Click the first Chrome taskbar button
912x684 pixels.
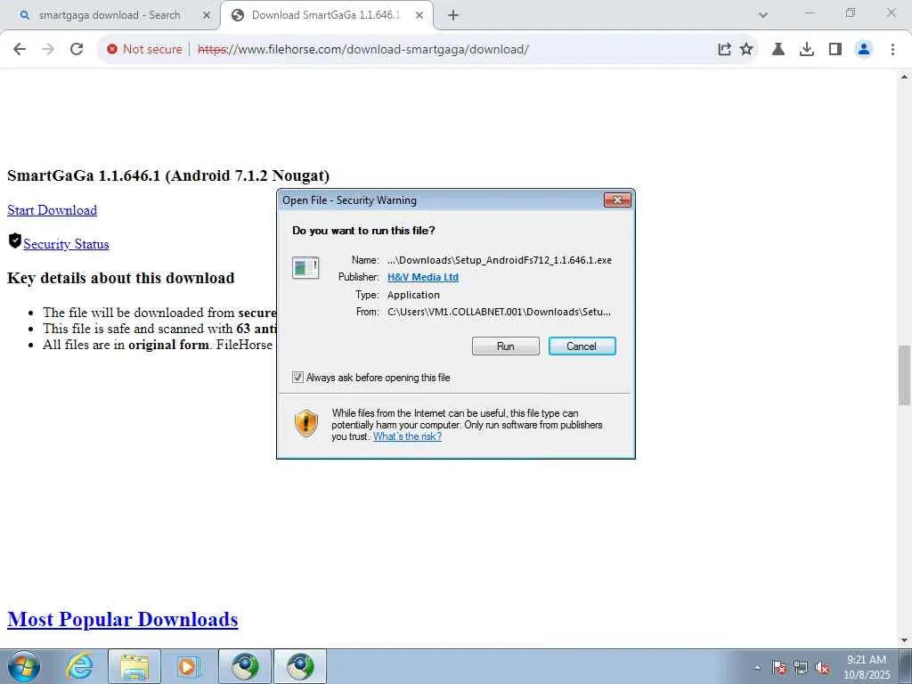245,666
